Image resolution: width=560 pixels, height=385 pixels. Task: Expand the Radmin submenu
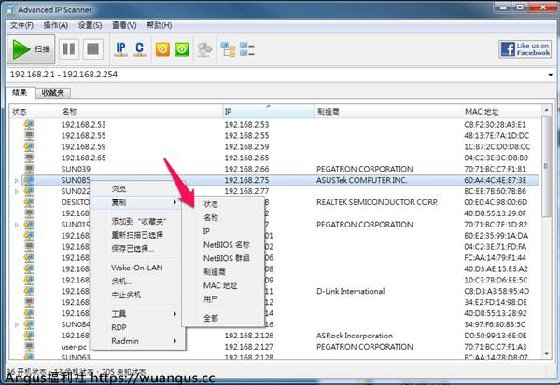click(x=137, y=341)
